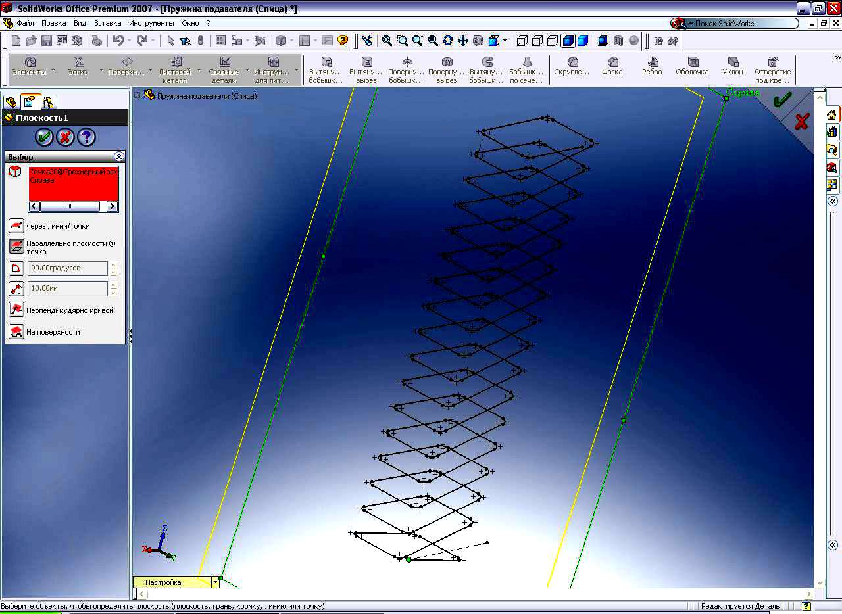Confirm Плоскость1 with the green OK button
The width and height of the screenshot is (842, 614).
click(44, 137)
